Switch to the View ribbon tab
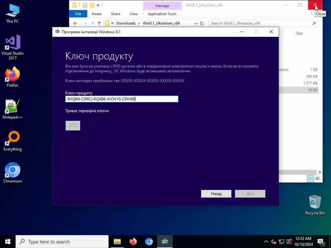Screen dimensions: 331x248 pyautogui.click(x=133, y=14)
